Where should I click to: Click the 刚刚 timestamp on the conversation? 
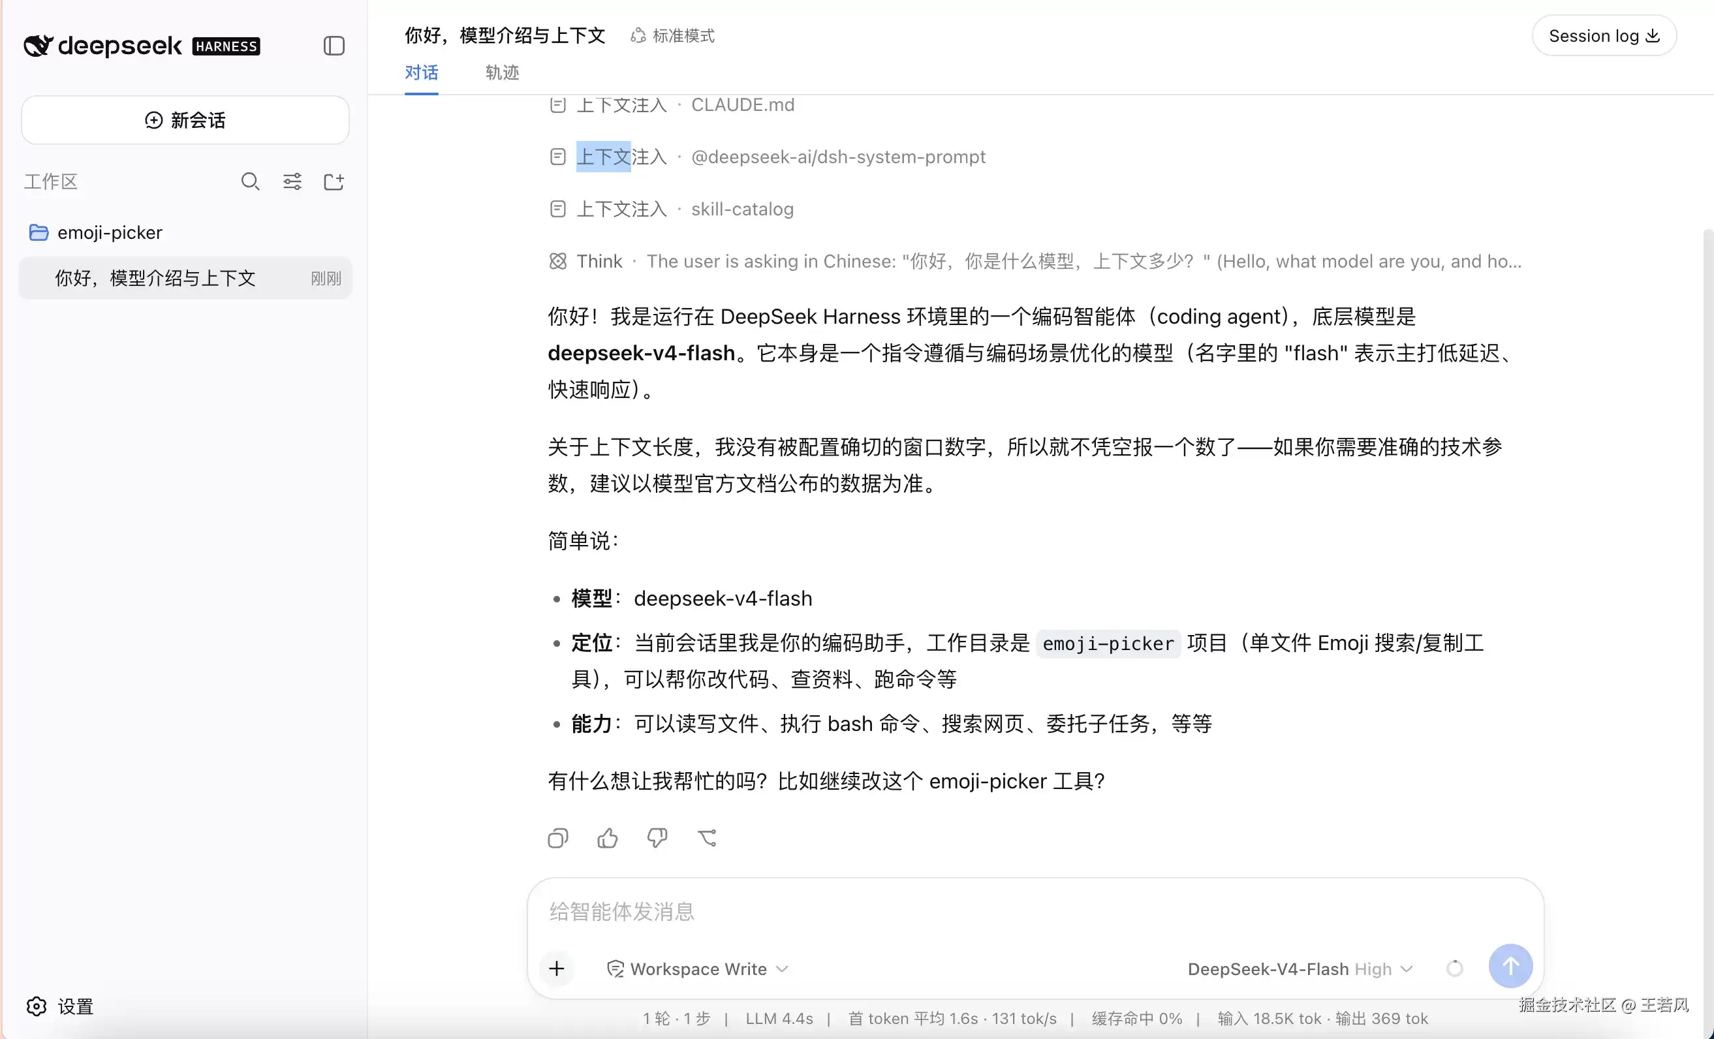click(326, 279)
